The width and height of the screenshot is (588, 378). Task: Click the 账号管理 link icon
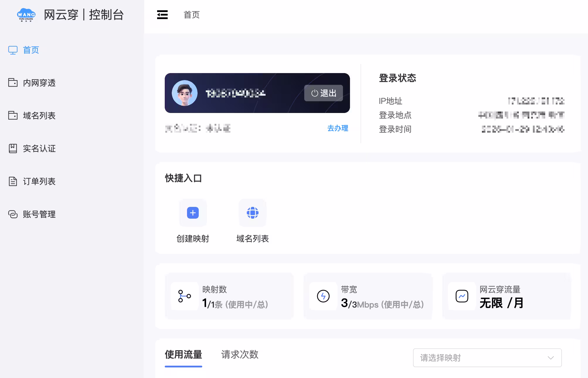(x=13, y=214)
